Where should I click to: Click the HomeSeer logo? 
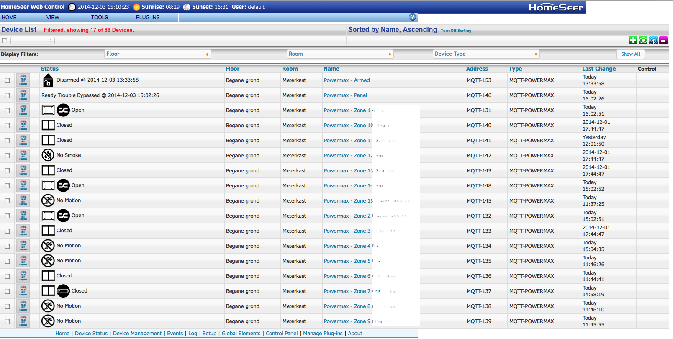click(x=556, y=7)
